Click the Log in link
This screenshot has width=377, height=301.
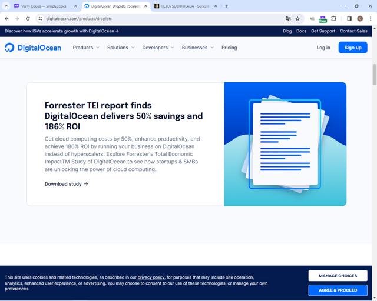click(323, 48)
